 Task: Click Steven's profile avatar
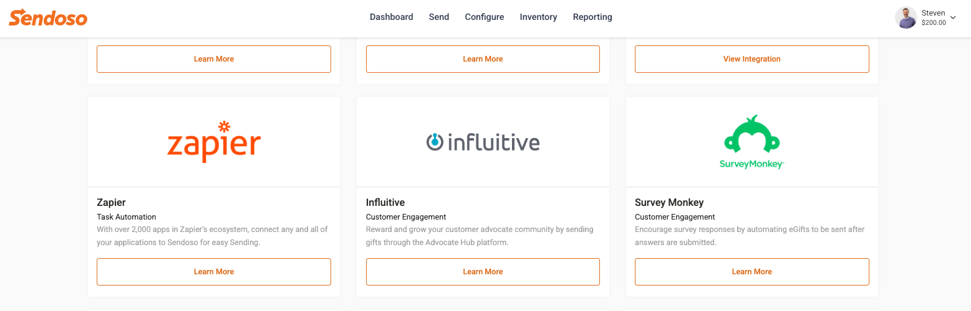906,17
